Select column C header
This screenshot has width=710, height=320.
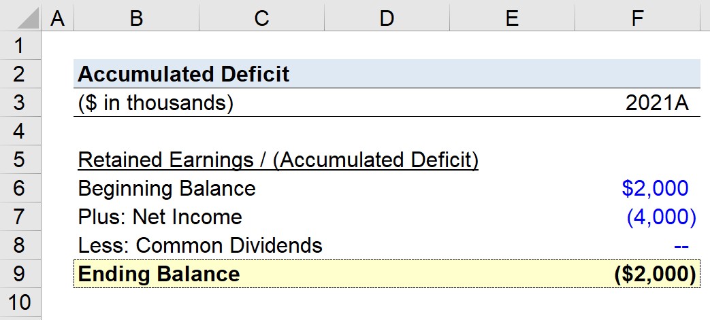tap(261, 16)
